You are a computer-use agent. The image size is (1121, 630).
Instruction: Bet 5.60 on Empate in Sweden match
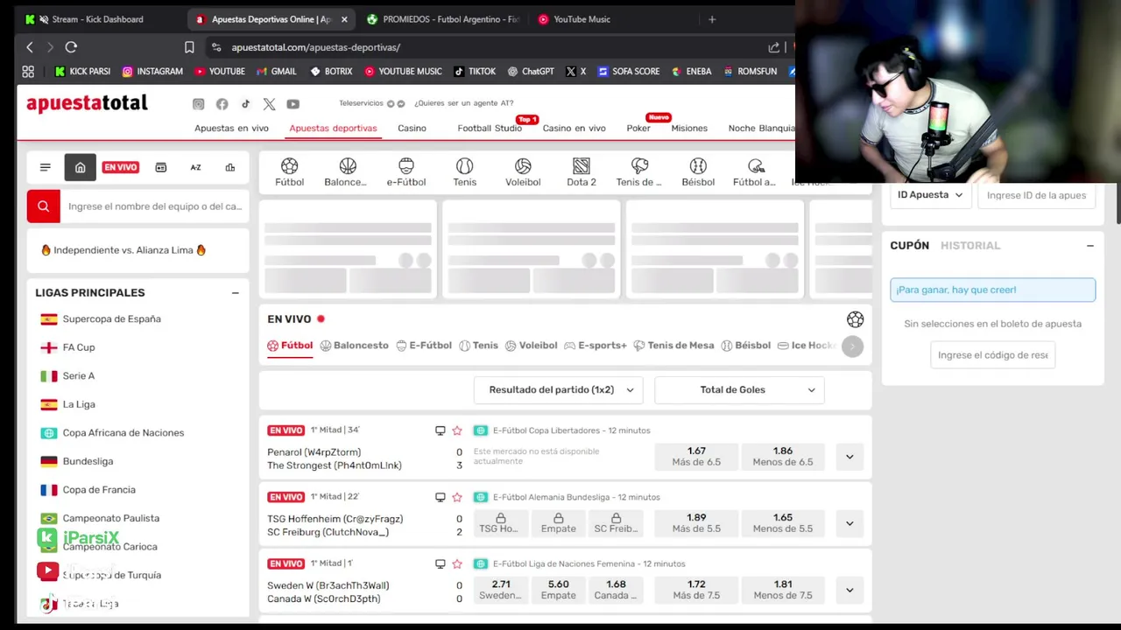pyautogui.click(x=559, y=590)
